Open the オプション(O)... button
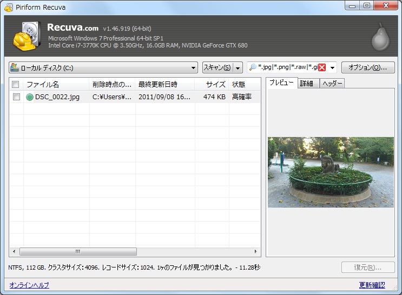The width and height of the screenshot is (402, 295). (368, 67)
